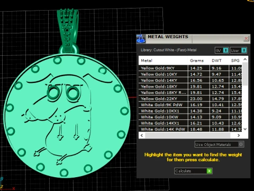This screenshot has height=191, width=254.
Task: Click the table's down scroll arrow
Action: click(x=245, y=129)
